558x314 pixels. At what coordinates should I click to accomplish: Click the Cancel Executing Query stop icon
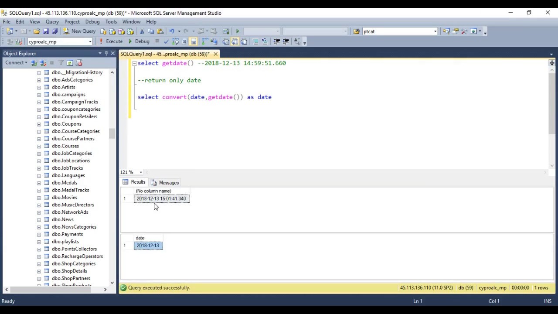tap(157, 42)
